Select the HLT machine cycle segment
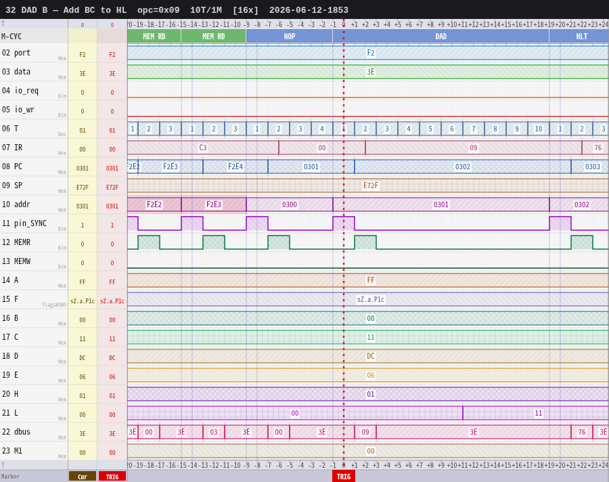 (579, 36)
